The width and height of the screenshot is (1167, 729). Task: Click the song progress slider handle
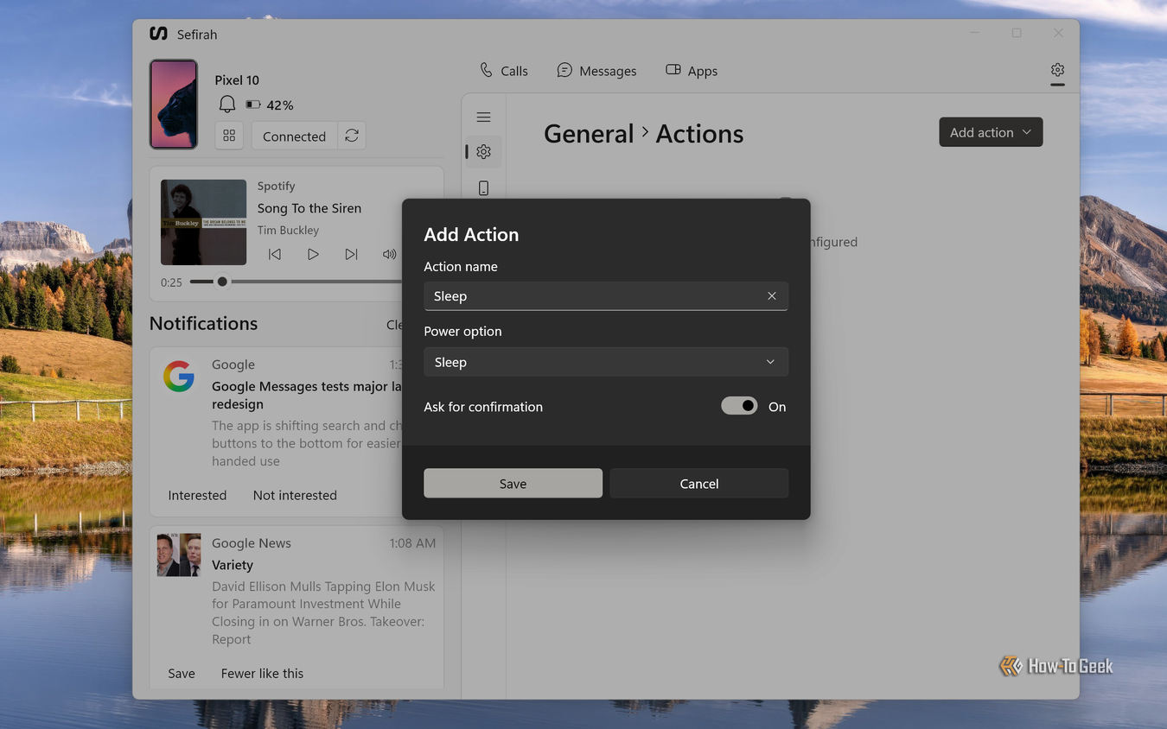click(222, 282)
